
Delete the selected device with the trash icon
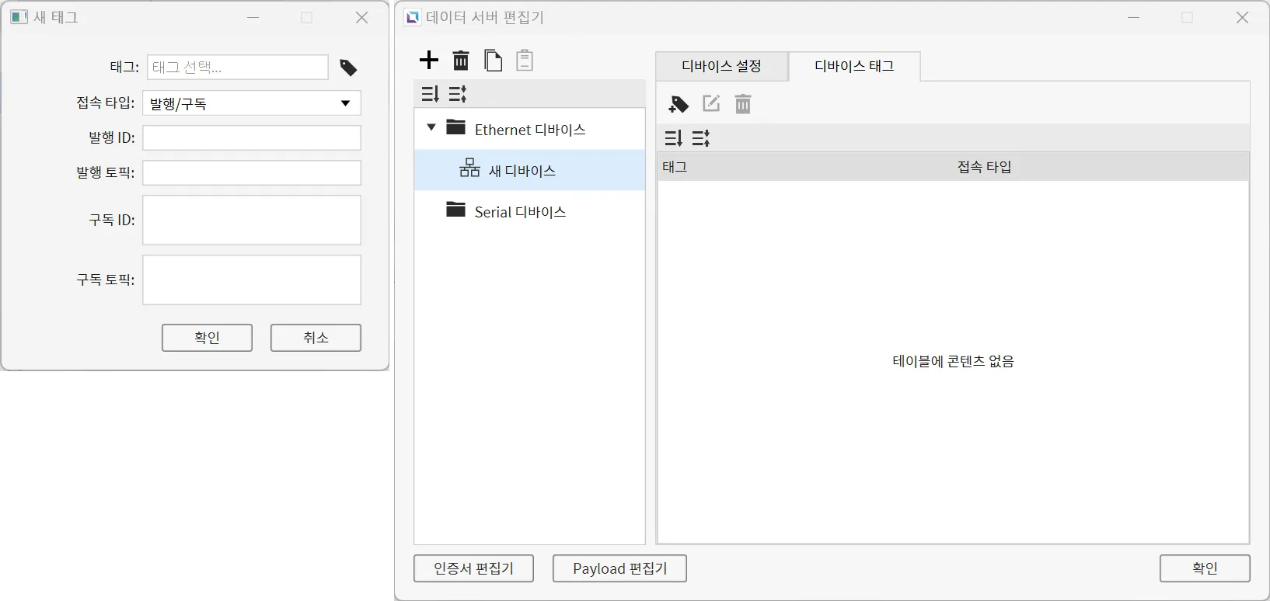click(461, 61)
